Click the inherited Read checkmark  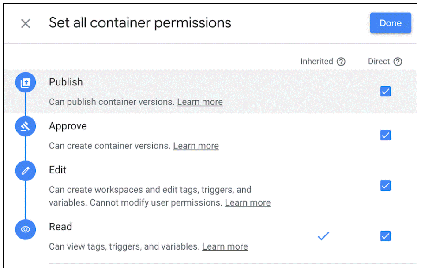323,236
